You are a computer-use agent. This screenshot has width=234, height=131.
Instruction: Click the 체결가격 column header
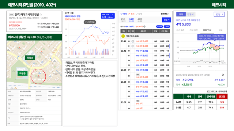click(x=143, y=31)
